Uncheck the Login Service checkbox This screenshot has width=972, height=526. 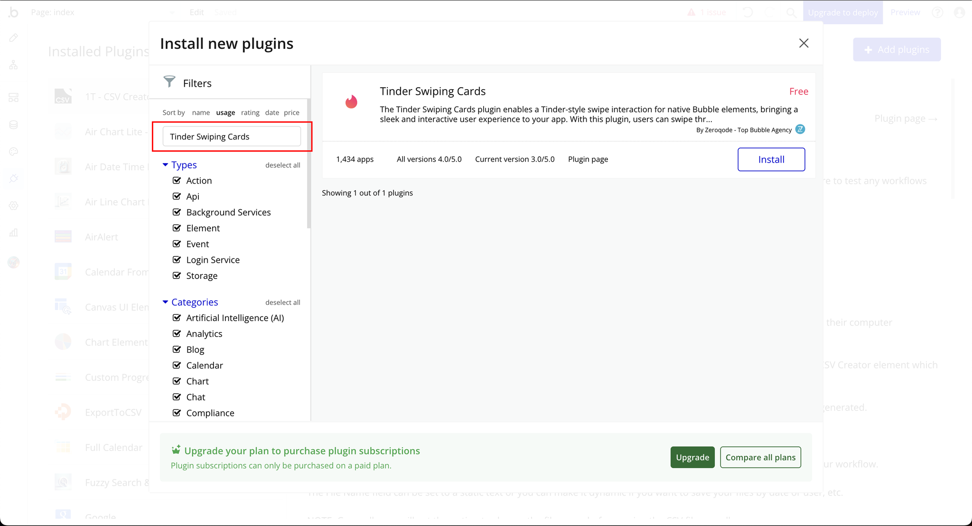click(177, 260)
